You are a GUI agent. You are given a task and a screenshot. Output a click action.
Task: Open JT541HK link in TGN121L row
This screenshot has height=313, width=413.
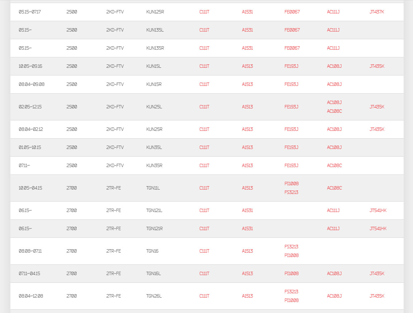(x=378, y=210)
